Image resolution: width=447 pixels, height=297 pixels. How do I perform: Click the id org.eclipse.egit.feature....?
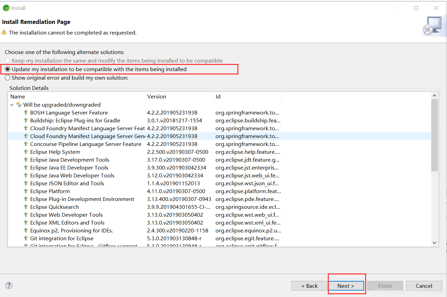[247, 238]
